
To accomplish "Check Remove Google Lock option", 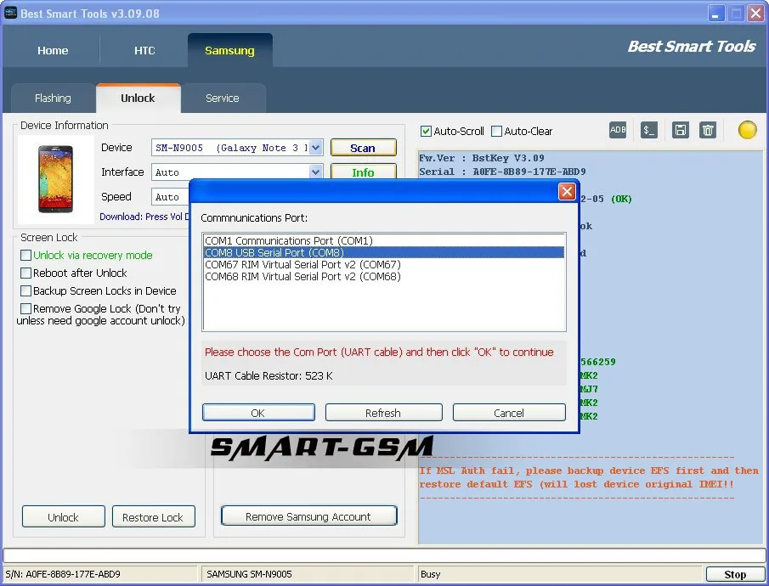I will (26, 308).
